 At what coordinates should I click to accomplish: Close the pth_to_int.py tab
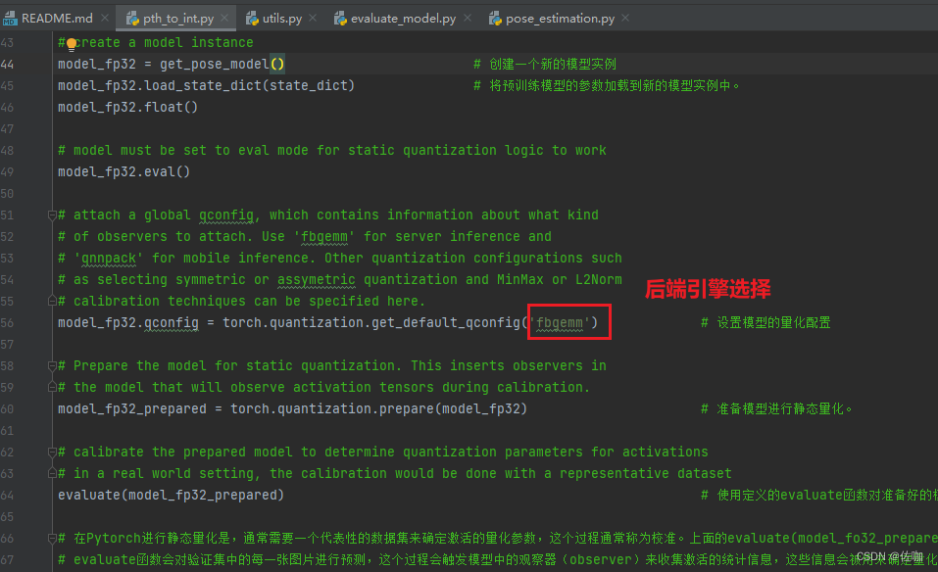click(222, 17)
